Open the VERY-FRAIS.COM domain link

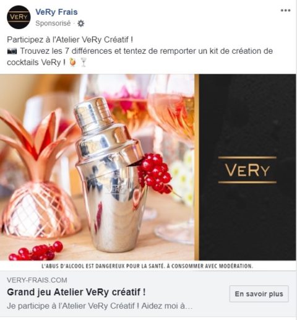[x=37, y=280]
